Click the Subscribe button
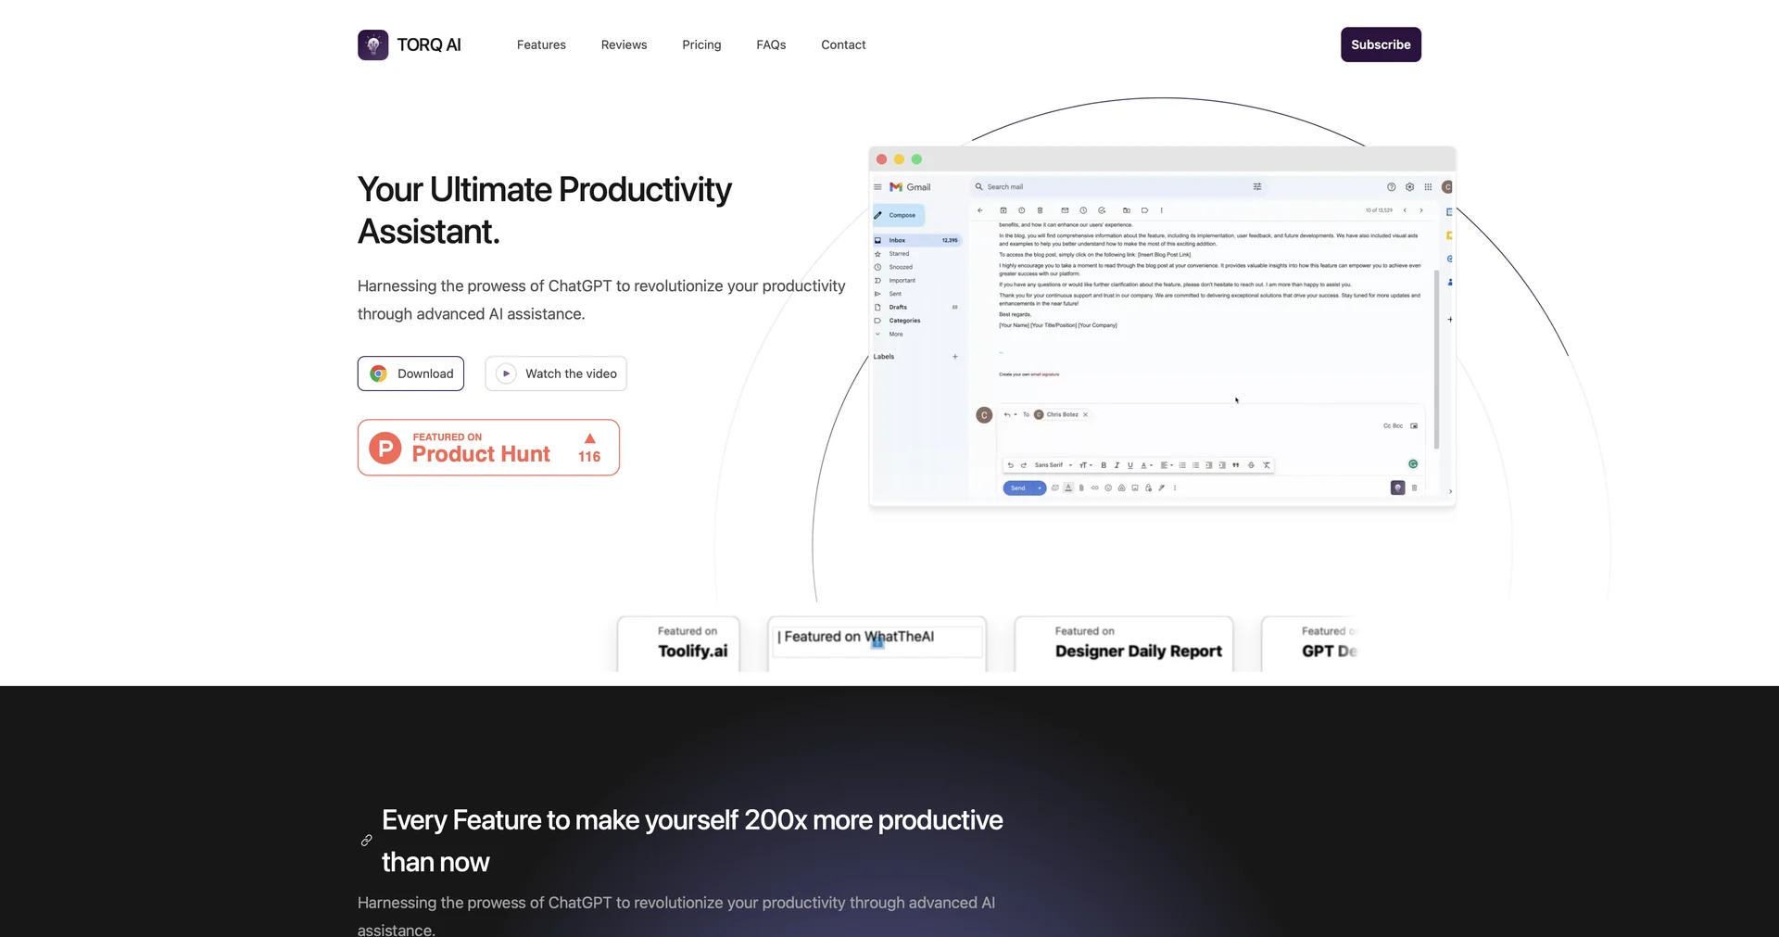The image size is (1779, 937). (x=1381, y=44)
